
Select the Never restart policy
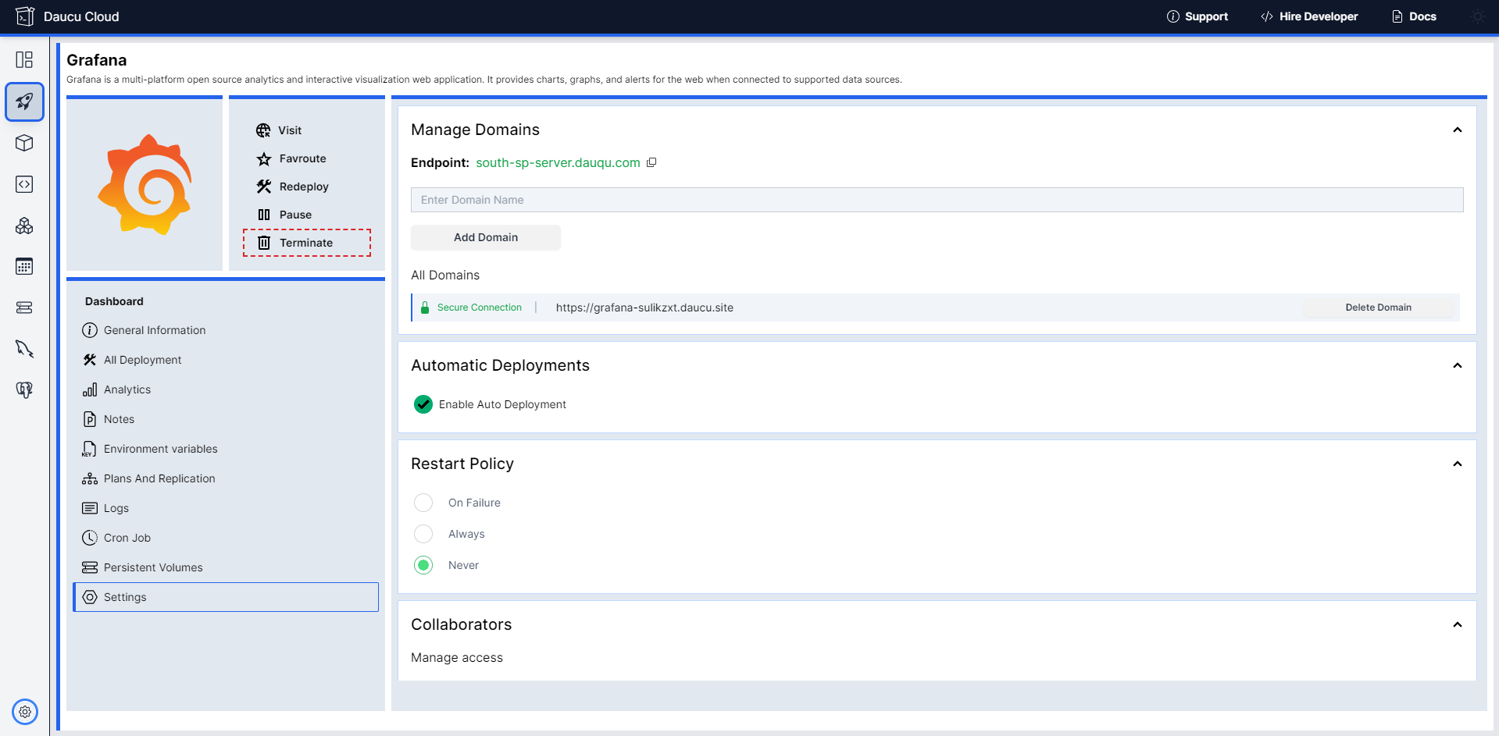coord(423,565)
